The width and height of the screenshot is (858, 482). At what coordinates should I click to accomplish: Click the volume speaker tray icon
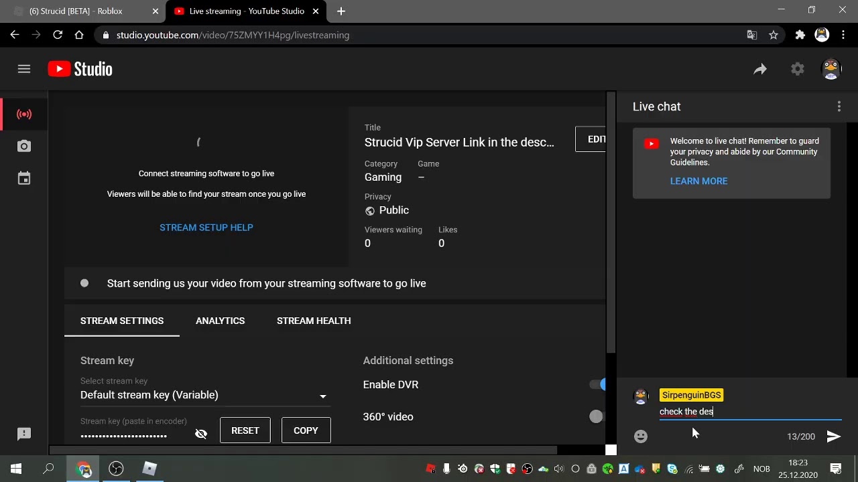[559, 469]
